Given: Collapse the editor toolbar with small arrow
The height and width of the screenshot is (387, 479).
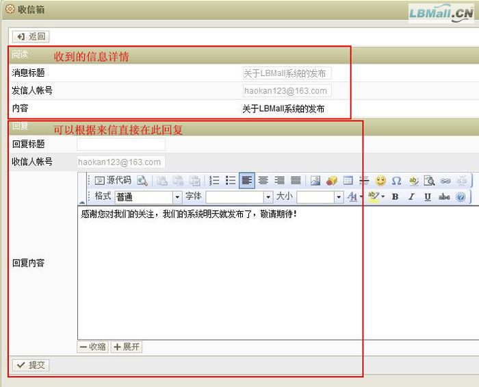Looking at the screenshot, I should point(82,202).
